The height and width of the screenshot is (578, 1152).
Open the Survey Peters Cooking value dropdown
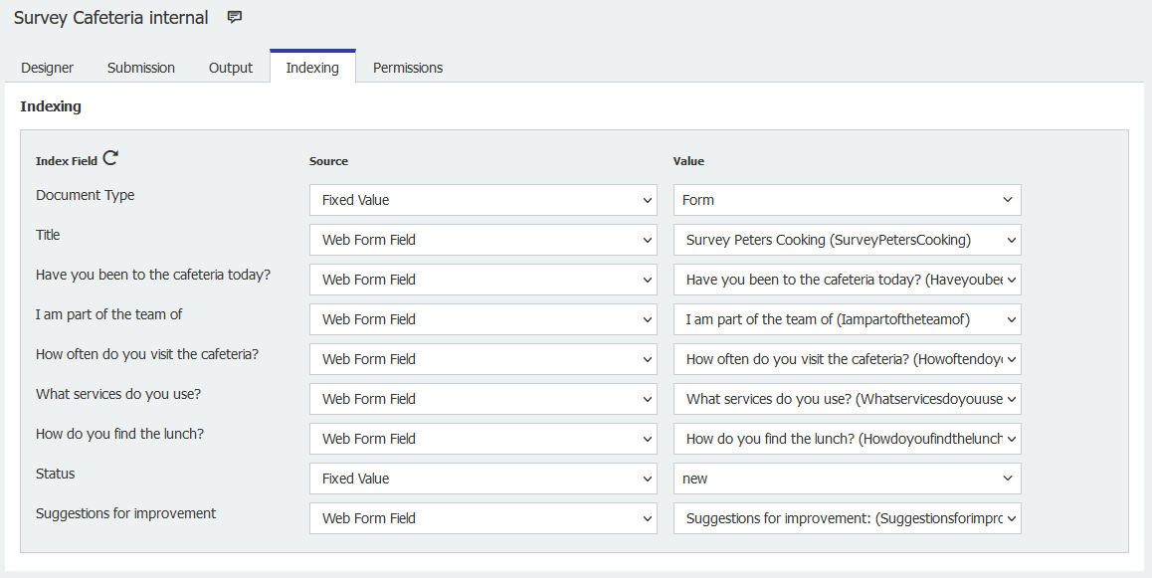click(x=847, y=239)
